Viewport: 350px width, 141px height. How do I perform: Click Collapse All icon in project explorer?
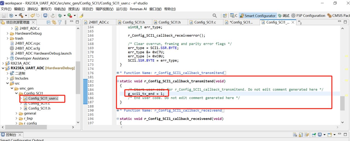coord(49,22)
